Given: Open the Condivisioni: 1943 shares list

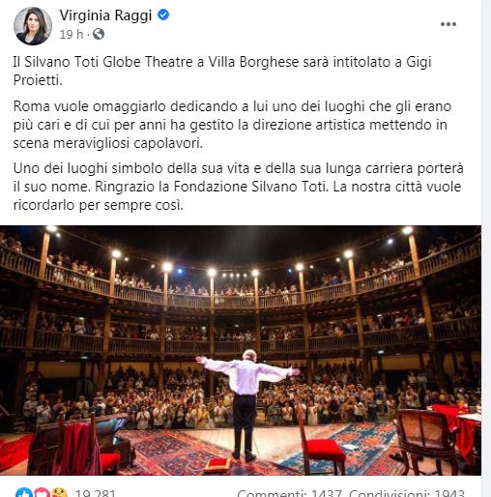Looking at the screenshot, I should click(407, 493).
